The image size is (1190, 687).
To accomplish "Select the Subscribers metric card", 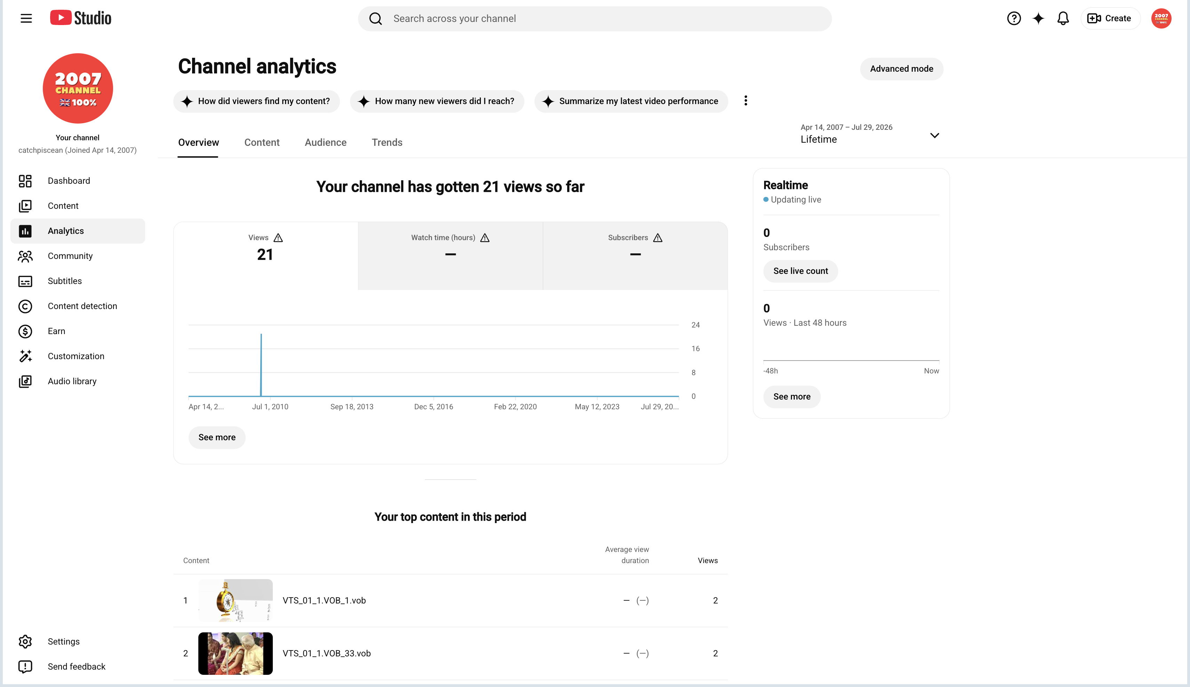I will coord(635,256).
